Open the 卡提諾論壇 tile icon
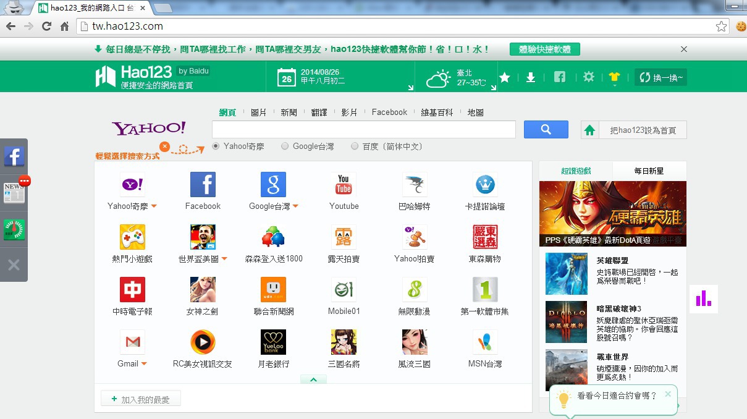This screenshot has height=419, width=747. [x=485, y=184]
